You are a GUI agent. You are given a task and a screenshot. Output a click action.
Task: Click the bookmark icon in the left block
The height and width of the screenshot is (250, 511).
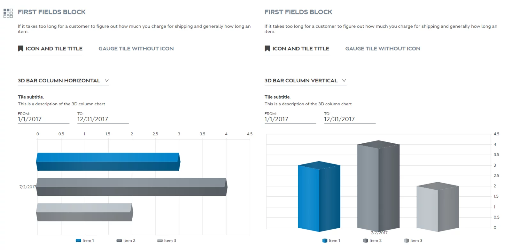(21, 49)
